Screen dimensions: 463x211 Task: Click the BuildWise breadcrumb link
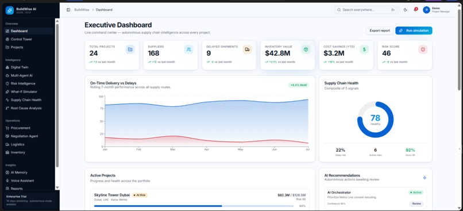click(x=81, y=10)
